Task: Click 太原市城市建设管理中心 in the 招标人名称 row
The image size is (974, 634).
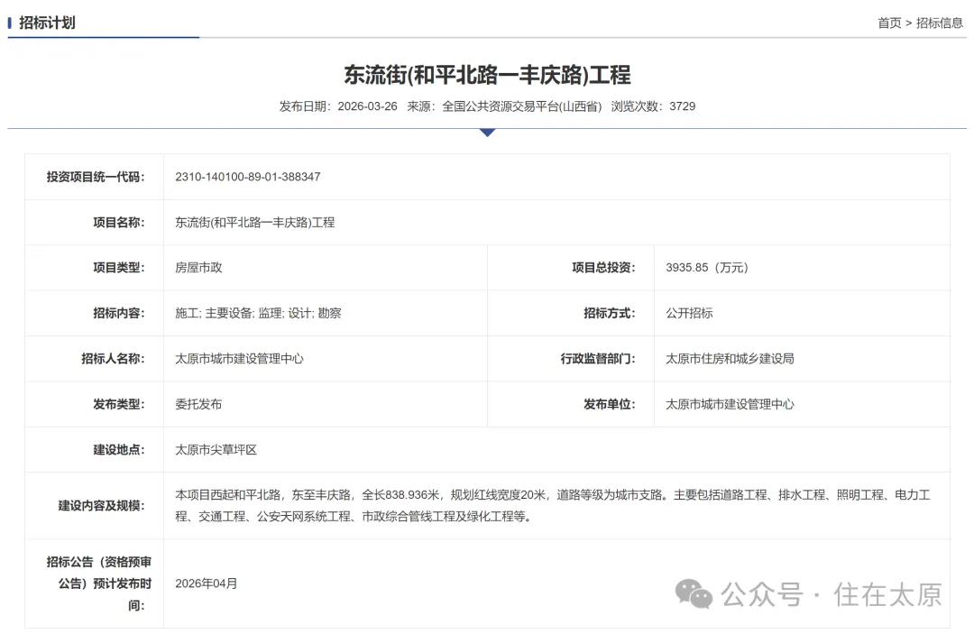Action: pos(239,358)
